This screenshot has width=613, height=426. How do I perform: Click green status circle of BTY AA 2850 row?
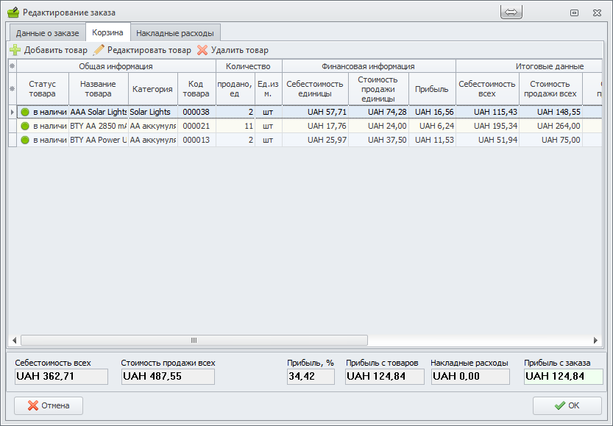tap(25, 127)
